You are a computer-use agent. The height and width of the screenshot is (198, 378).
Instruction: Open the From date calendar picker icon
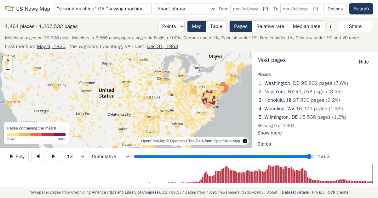[266, 9]
